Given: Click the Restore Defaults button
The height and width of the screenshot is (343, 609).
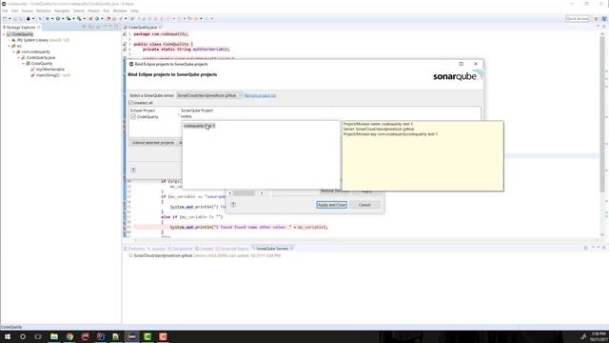Looking at the screenshot, I should pos(334,191).
